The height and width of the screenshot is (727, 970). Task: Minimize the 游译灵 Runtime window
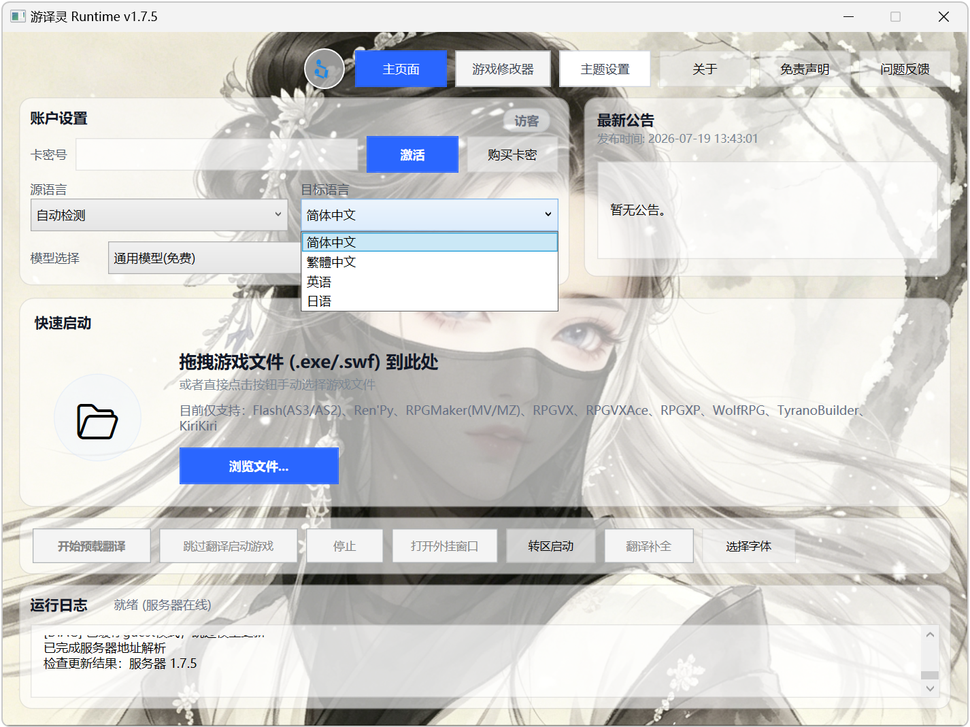click(848, 16)
